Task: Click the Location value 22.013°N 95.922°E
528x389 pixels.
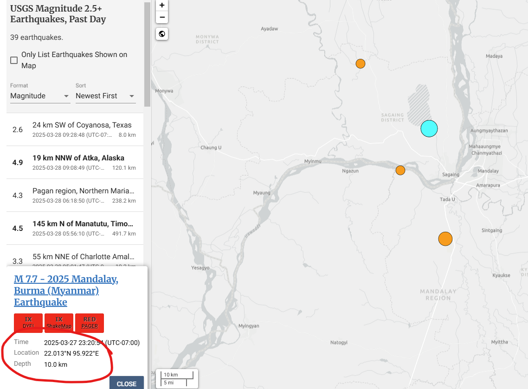Action: point(71,353)
